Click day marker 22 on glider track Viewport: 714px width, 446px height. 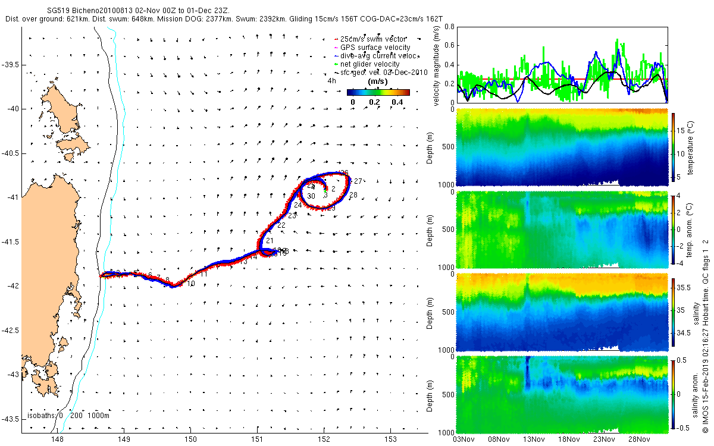click(281, 225)
